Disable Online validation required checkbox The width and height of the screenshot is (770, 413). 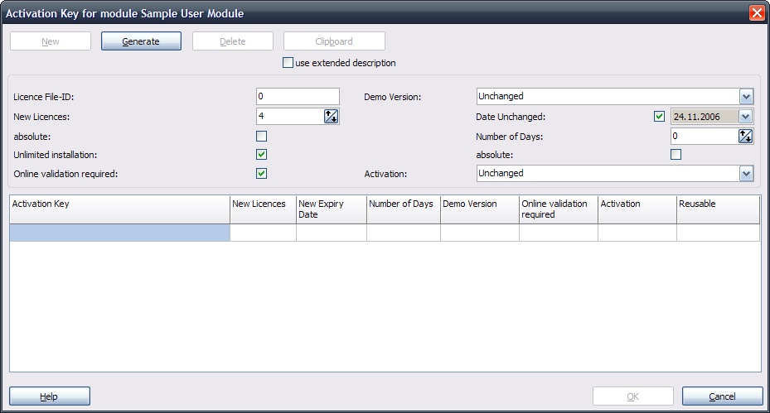pos(262,174)
